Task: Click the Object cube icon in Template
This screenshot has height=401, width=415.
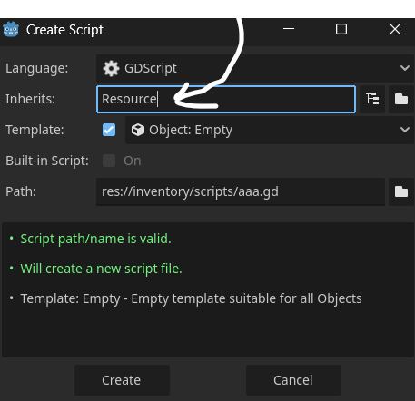Action: 138,130
